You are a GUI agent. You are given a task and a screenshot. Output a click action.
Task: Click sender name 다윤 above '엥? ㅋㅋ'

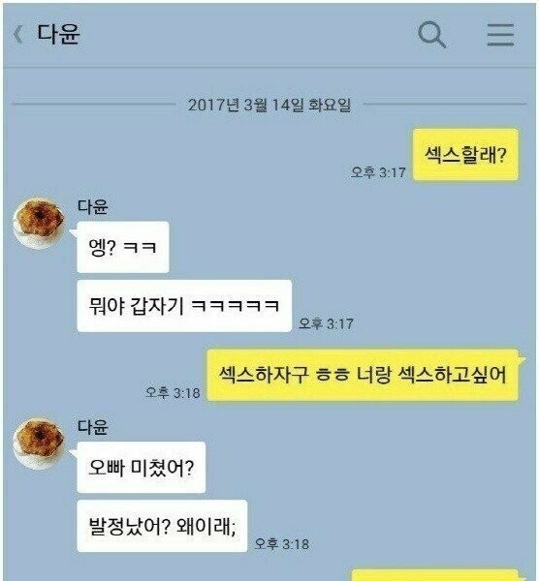(93, 206)
